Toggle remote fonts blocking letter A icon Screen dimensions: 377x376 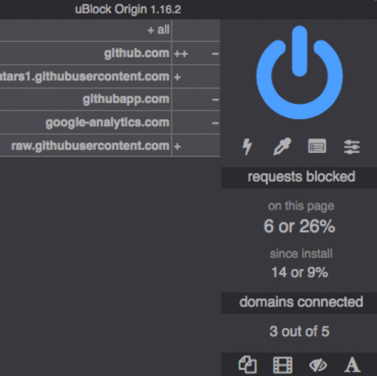tap(352, 364)
